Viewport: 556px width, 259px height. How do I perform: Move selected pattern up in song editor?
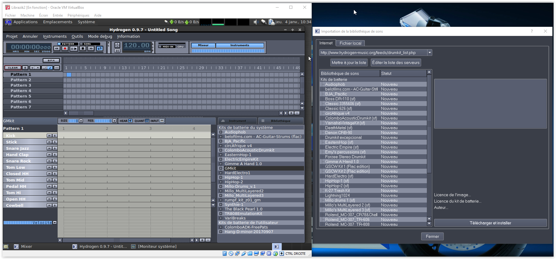click(38, 68)
